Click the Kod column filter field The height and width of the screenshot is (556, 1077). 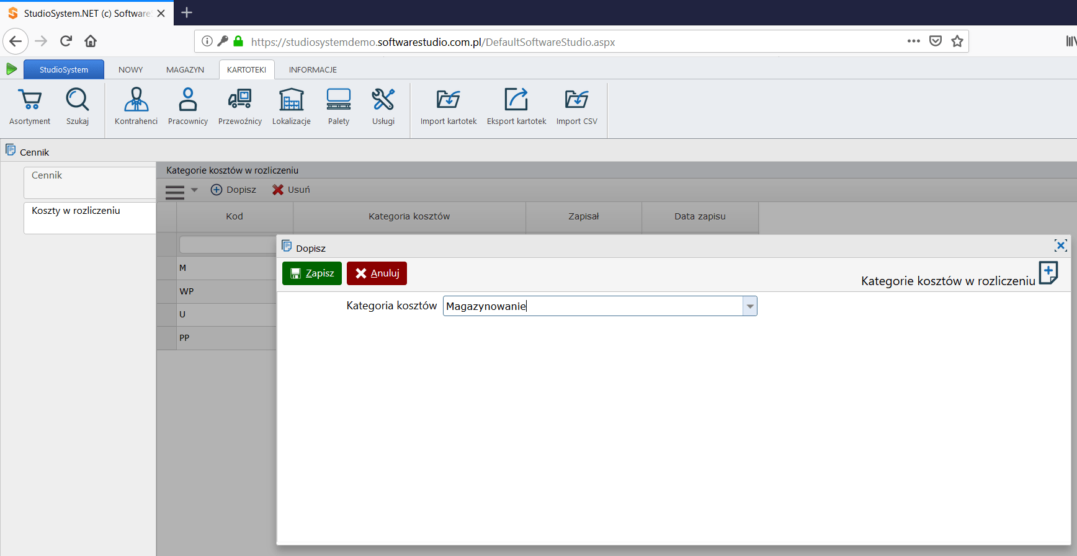click(228, 244)
